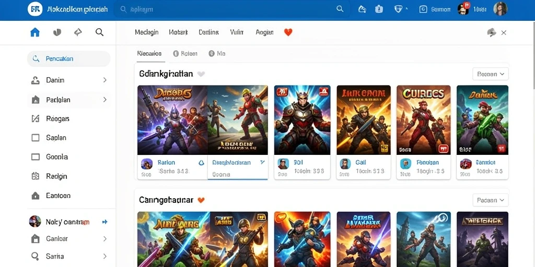Open the dropdown arrow next to shield icon
This screenshot has height=267, width=535.
point(406,9)
